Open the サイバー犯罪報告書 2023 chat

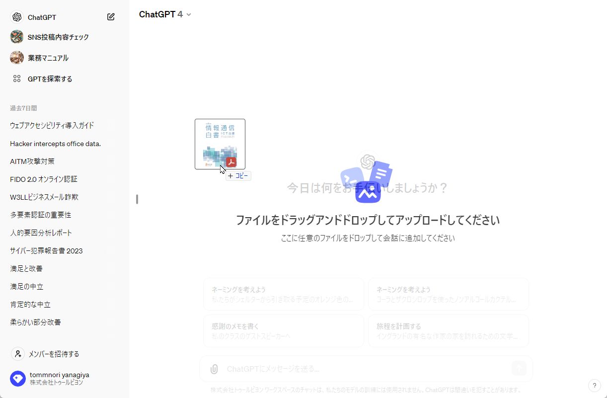[45, 250]
